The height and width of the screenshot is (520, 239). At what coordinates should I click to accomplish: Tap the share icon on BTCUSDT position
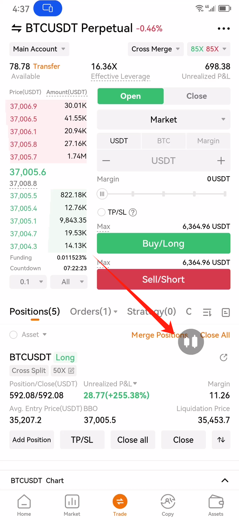coord(224,357)
